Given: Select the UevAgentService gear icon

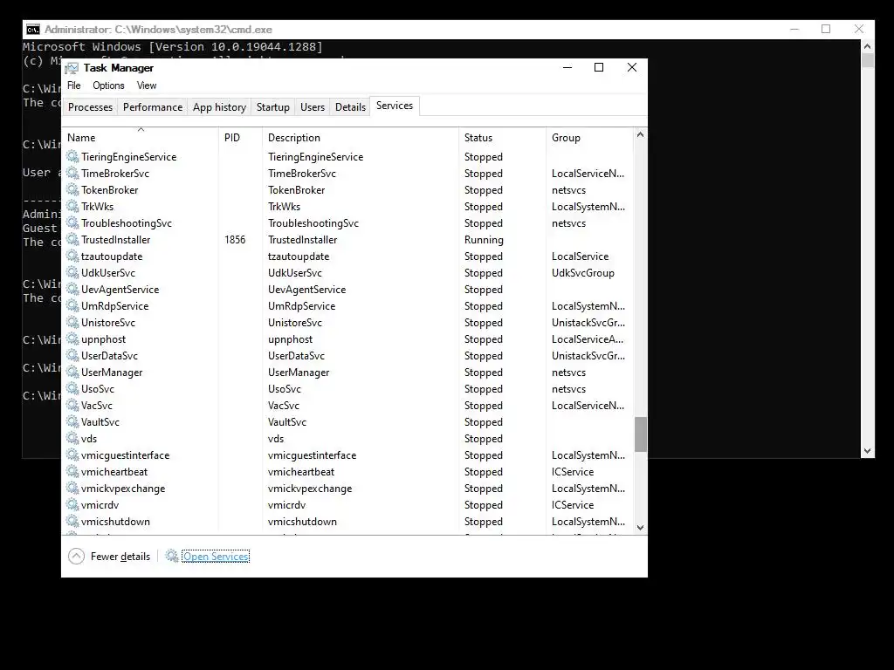Looking at the screenshot, I should [72, 288].
